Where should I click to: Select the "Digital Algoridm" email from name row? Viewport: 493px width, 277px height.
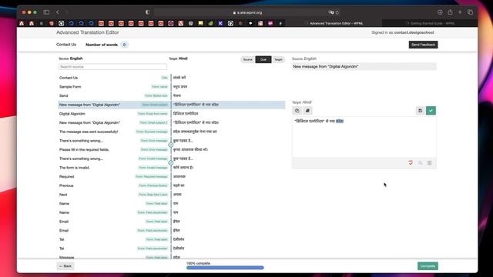coord(113,114)
